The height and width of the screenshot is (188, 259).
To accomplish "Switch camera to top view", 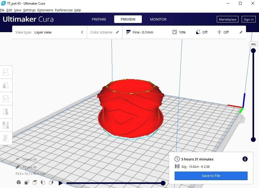I will pos(35,182).
